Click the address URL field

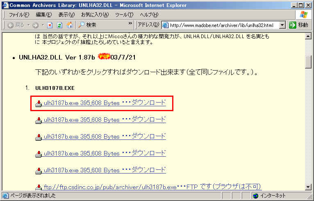(x=224, y=25)
